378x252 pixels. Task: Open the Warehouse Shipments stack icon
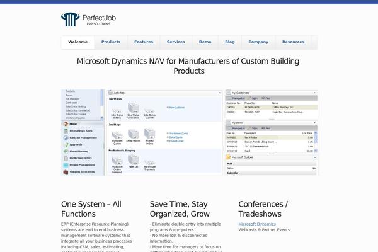[149, 163]
